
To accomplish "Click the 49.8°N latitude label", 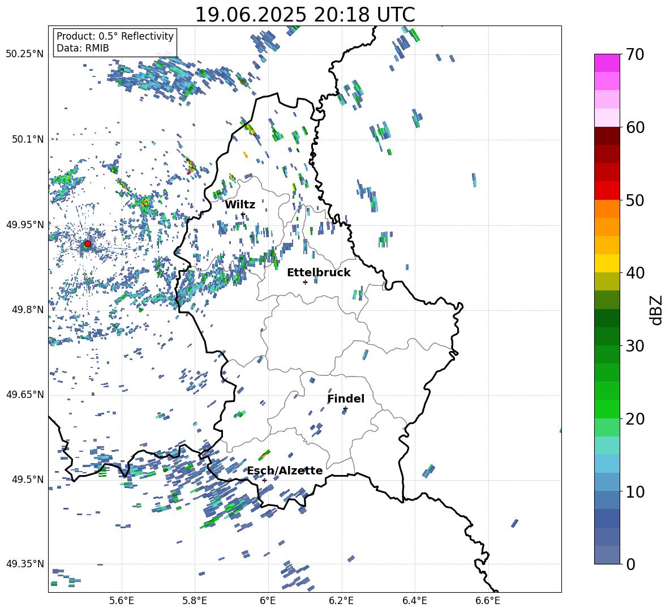I will (28, 310).
